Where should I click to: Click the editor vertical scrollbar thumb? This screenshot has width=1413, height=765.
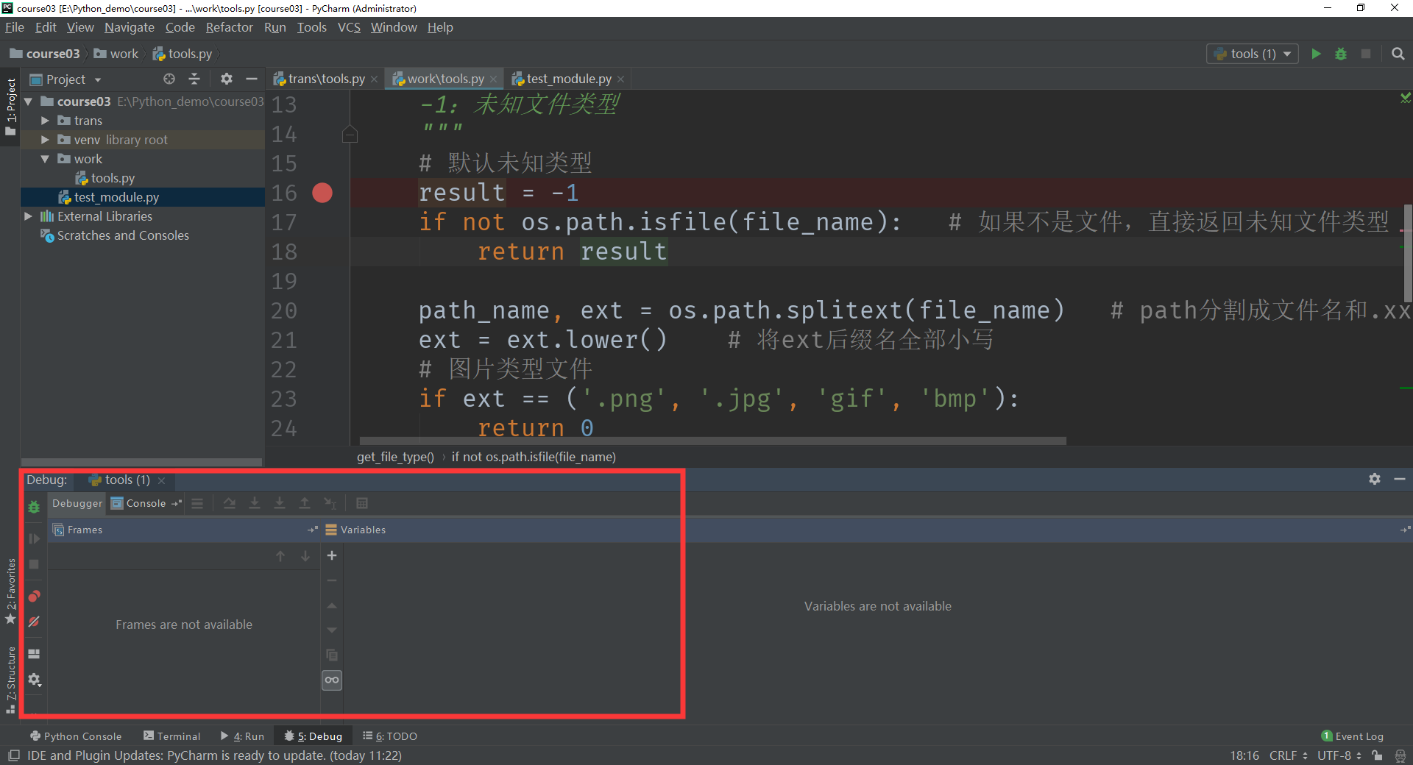coord(1408,254)
